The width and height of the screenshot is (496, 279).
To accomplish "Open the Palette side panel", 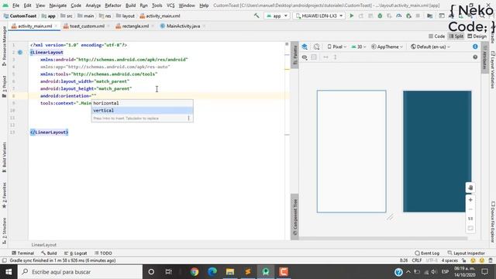I will coord(294,55).
